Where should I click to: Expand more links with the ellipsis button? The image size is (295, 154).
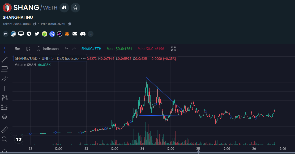click(x=91, y=34)
